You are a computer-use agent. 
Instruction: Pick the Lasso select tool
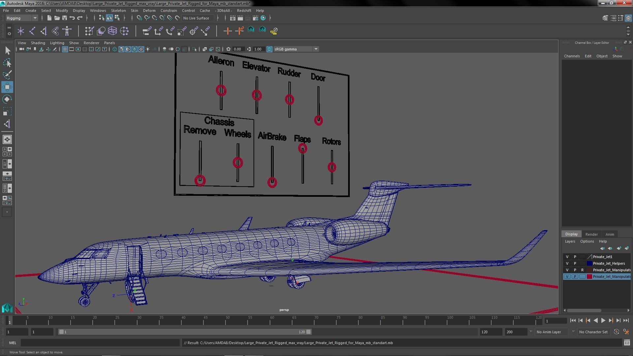[7, 63]
